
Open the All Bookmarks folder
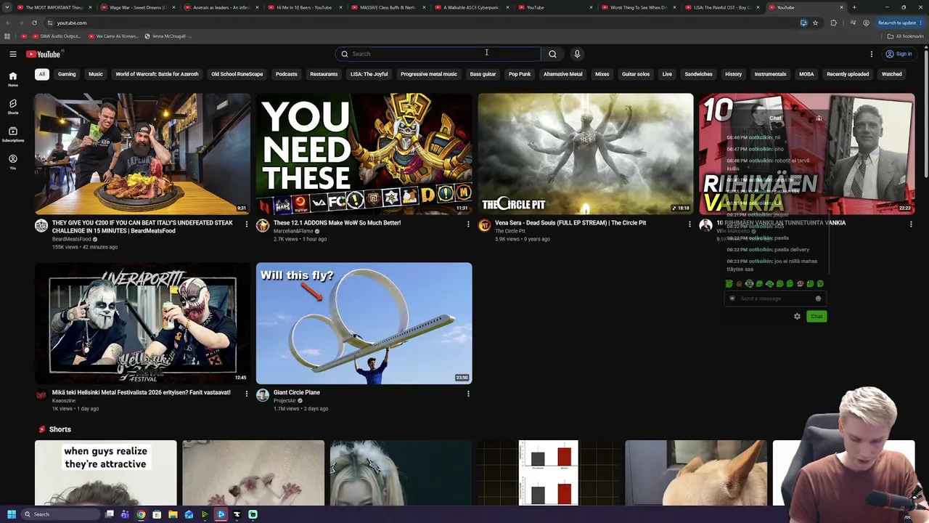pyautogui.click(x=905, y=36)
